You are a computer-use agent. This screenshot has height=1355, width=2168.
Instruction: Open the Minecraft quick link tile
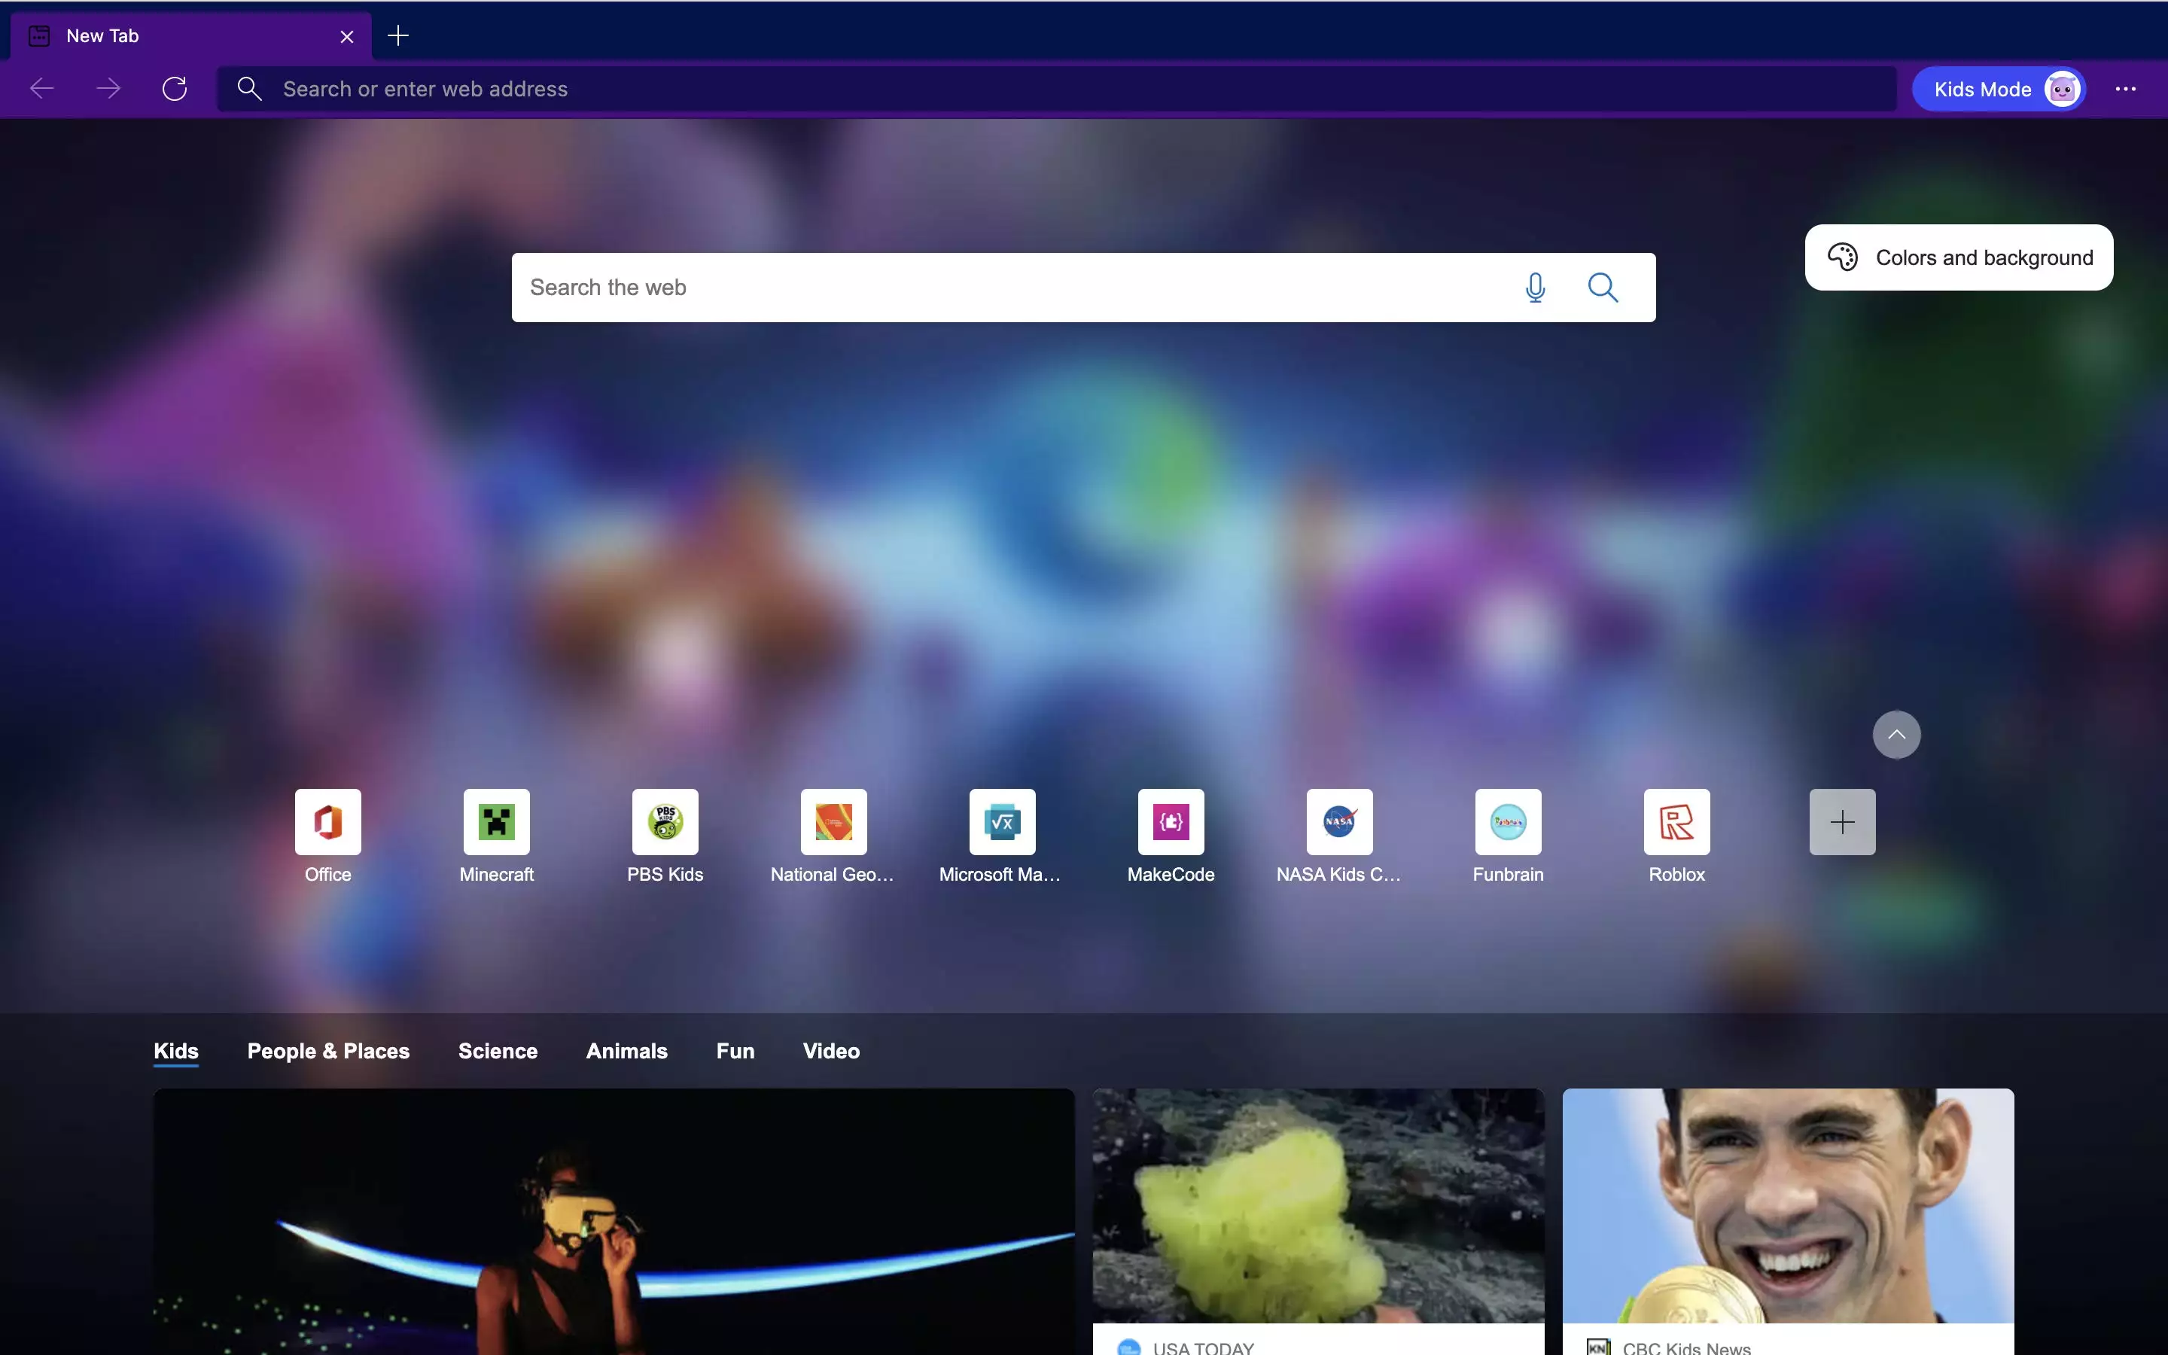click(496, 822)
